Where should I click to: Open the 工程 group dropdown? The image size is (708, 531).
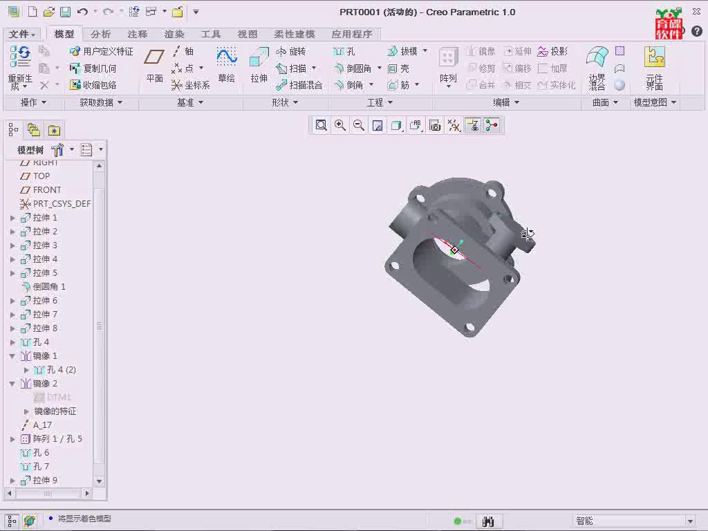click(x=380, y=102)
